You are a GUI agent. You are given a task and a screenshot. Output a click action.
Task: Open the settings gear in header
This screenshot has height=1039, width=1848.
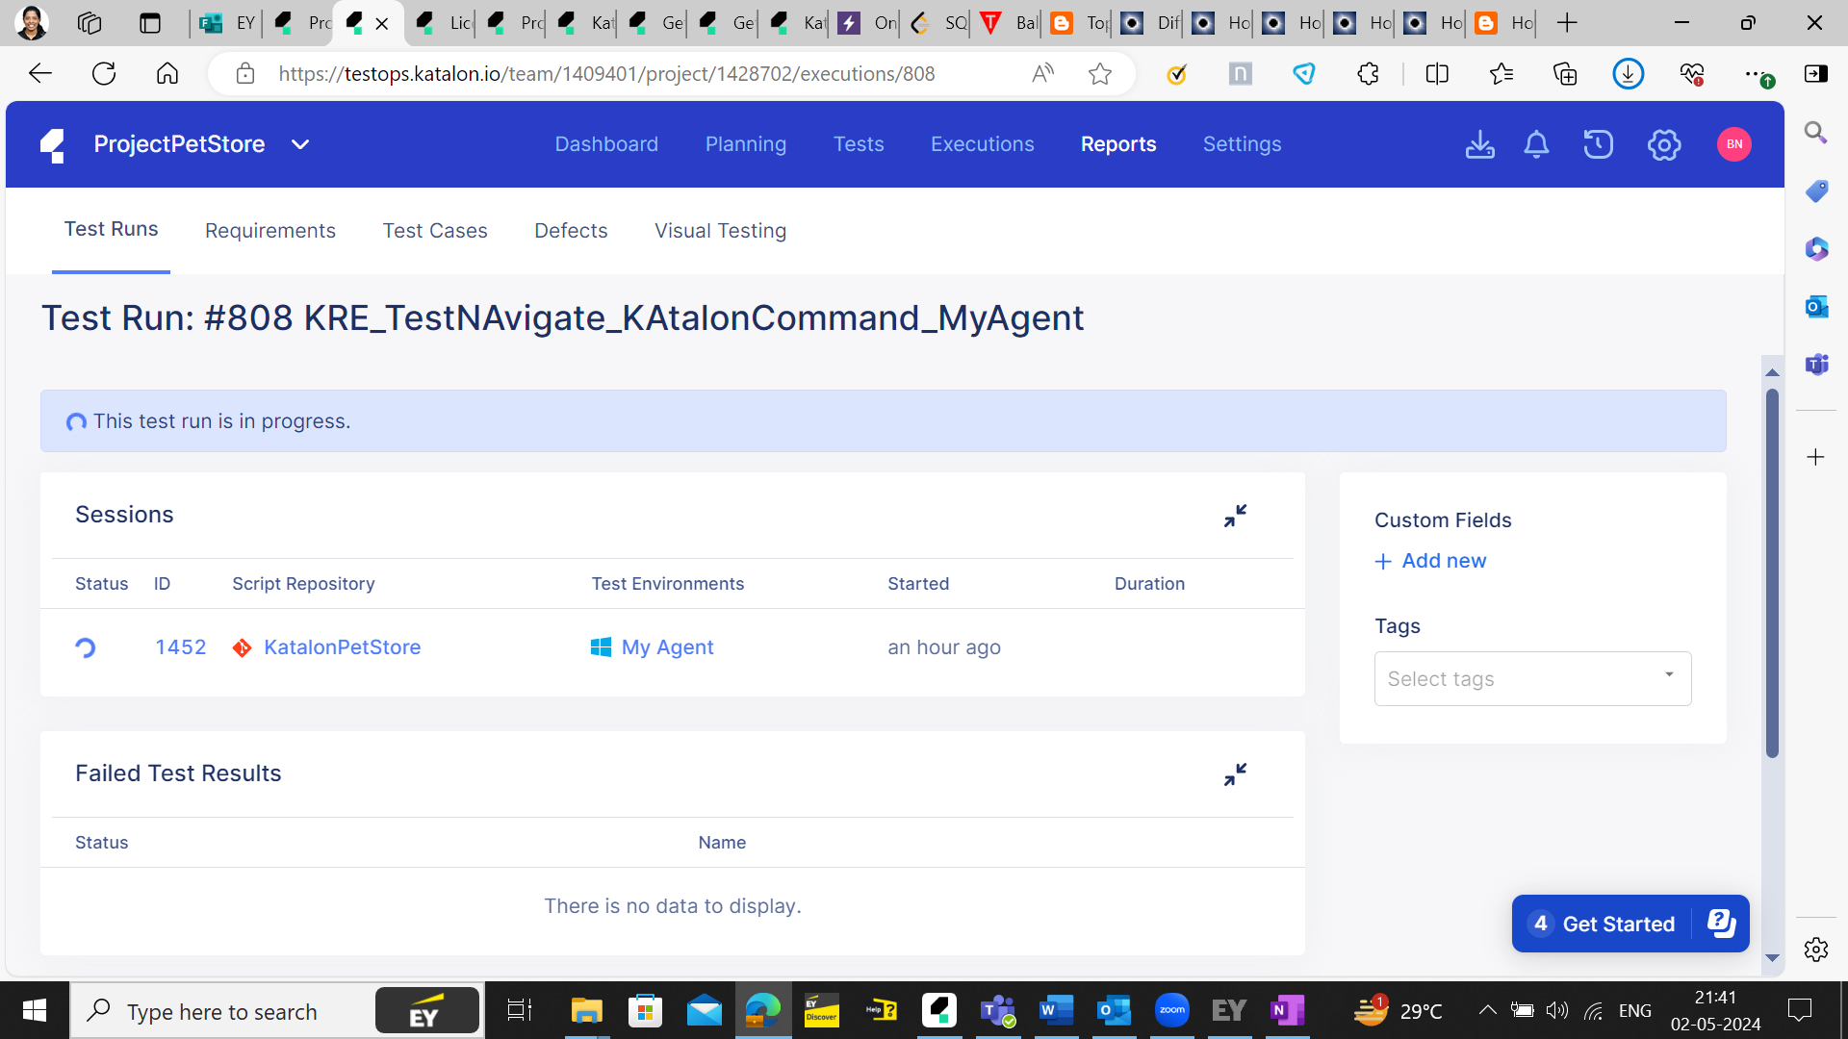pyautogui.click(x=1663, y=144)
